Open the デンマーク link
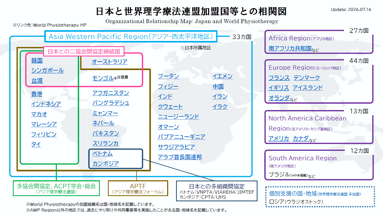Viewport: 383px width, 216px height. tap(307, 78)
